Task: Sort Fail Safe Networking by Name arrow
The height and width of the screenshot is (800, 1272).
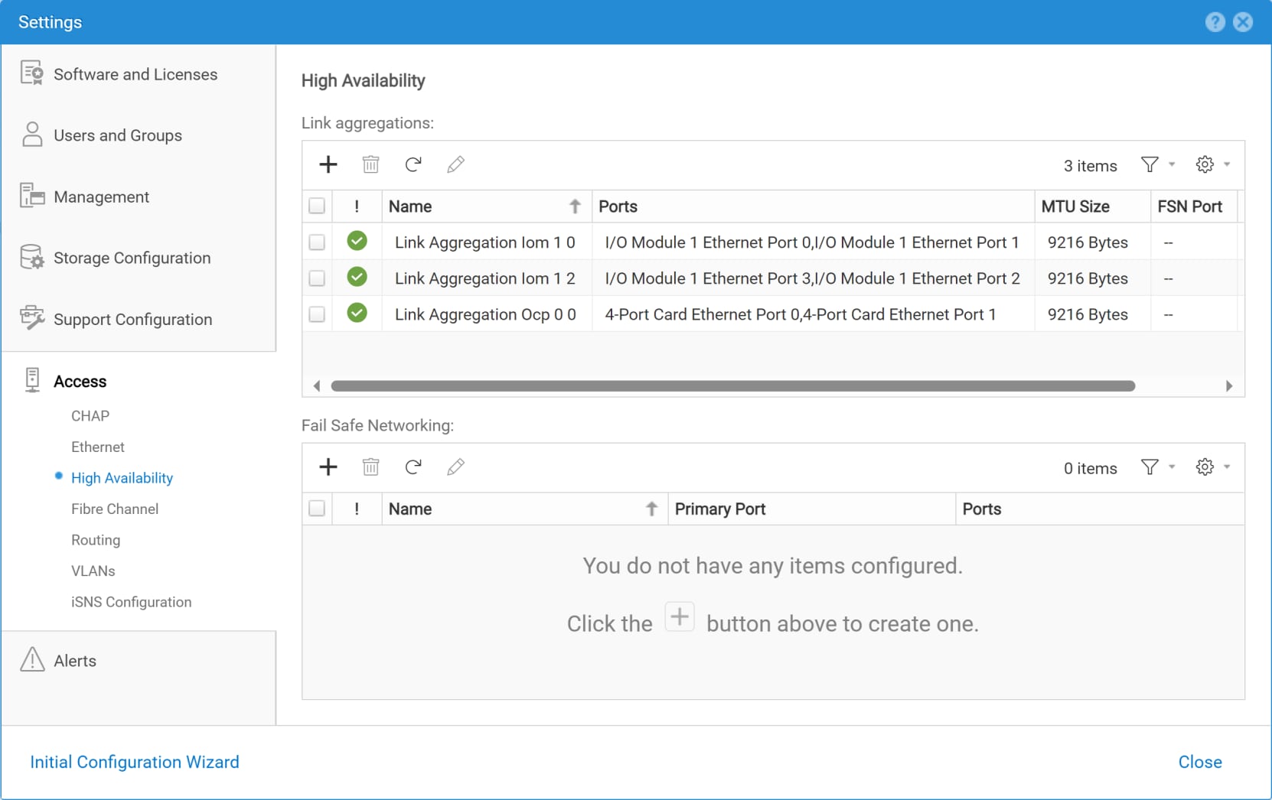Action: coord(651,509)
